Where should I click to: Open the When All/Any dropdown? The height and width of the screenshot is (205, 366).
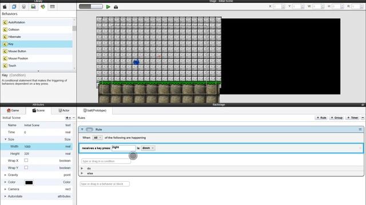pyautogui.click(x=97, y=138)
